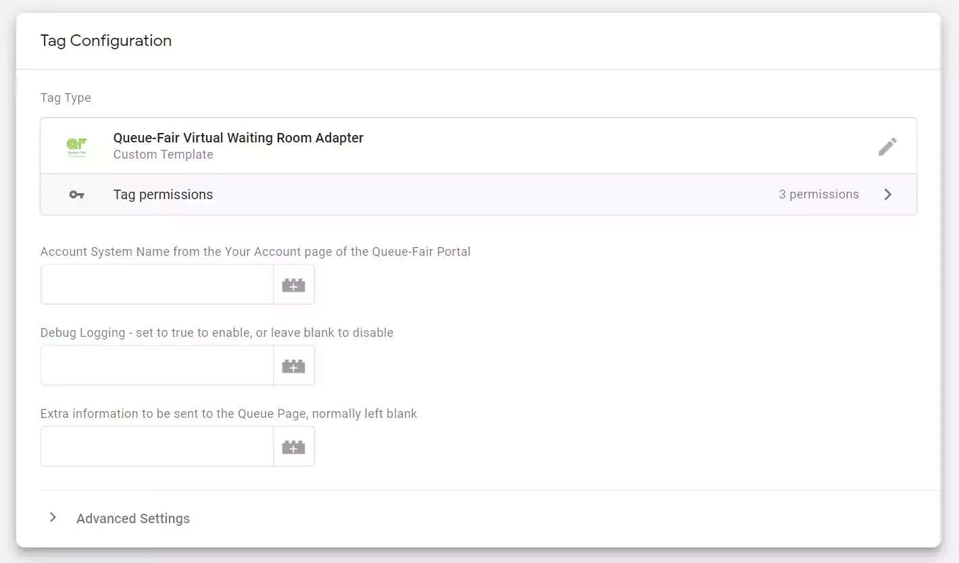Click the Tag Type section label
This screenshot has width=959, height=563.
point(66,98)
